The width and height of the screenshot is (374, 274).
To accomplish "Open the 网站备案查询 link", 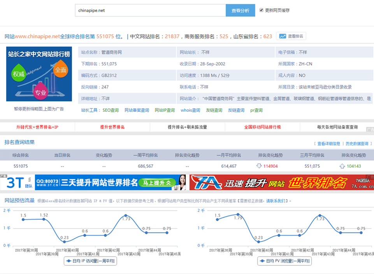I will [x=137, y=110].
